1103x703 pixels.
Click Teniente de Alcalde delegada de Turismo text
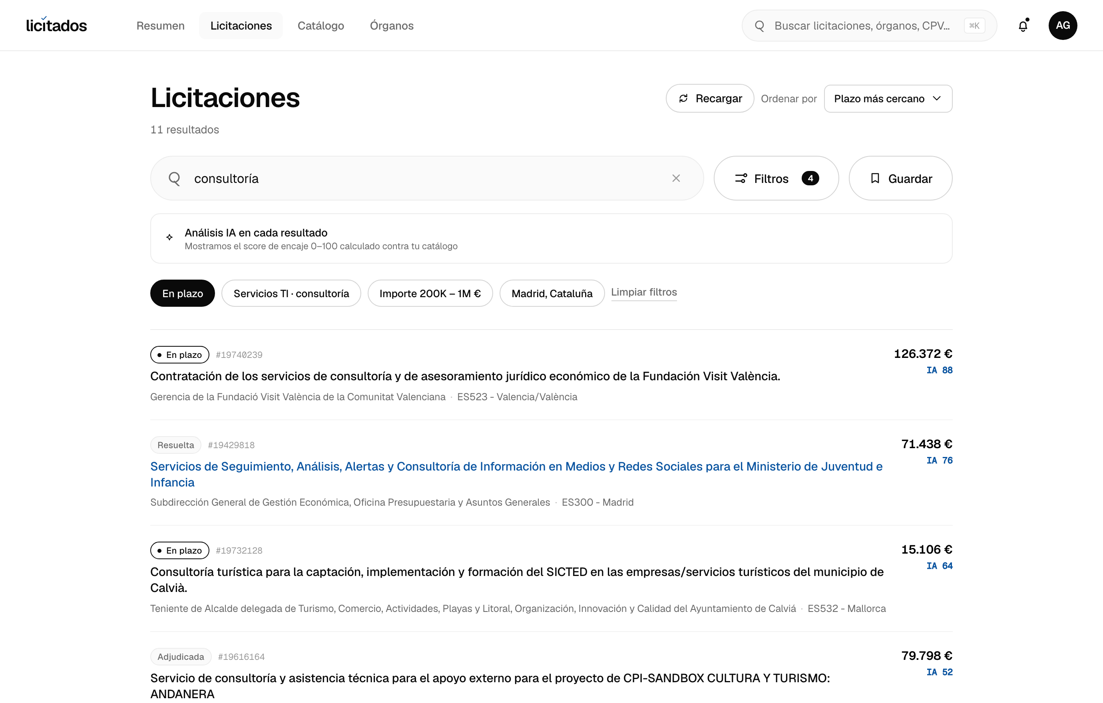[473, 608]
